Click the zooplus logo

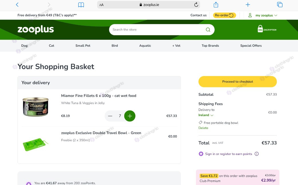[x=36, y=29]
